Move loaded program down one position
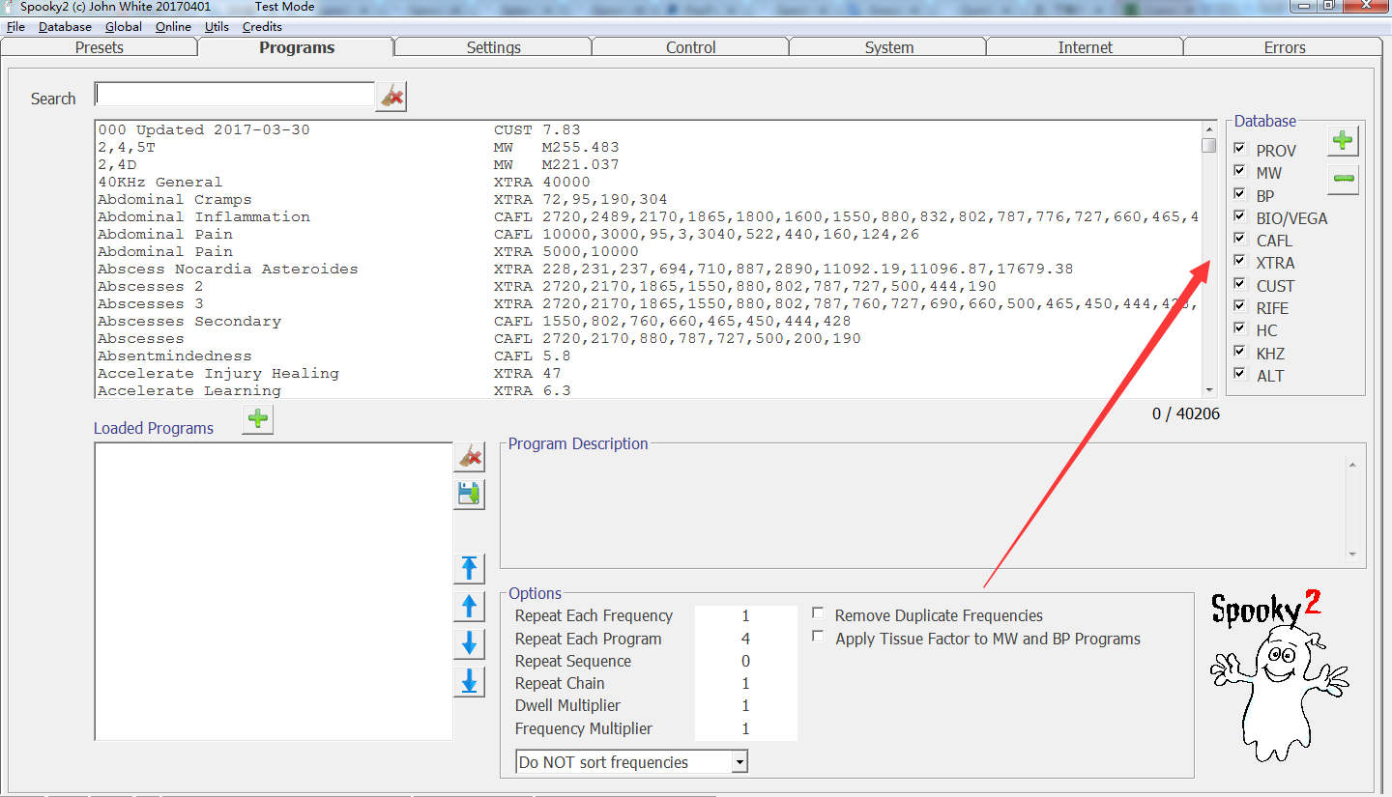Screen dimensions: 1392x797 (469, 643)
